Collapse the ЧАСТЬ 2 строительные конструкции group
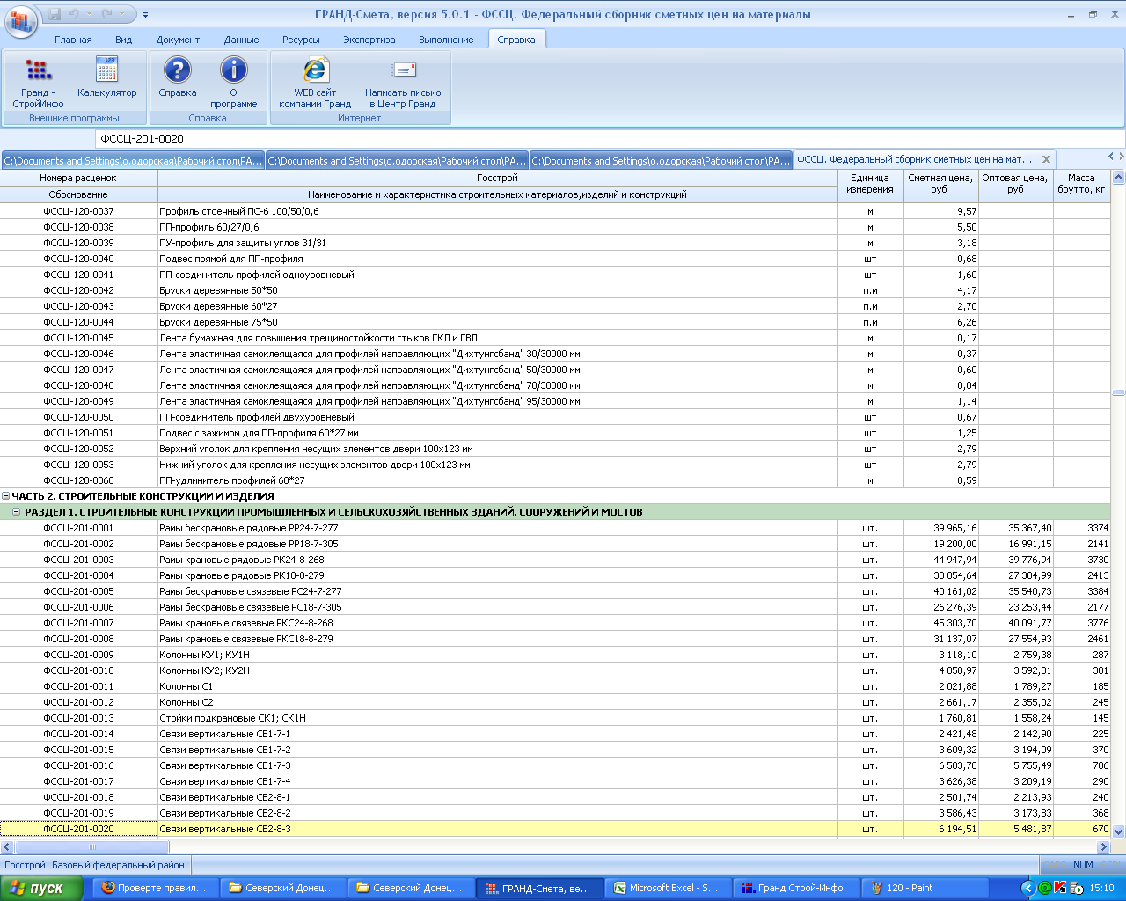Viewport: 1126px width, 901px height. (x=6, y=496)
